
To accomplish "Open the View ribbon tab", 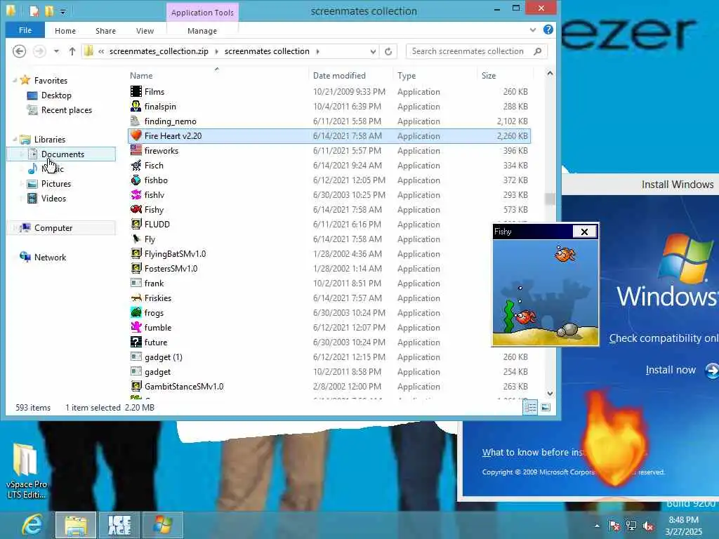I will (x=145, y=31).
